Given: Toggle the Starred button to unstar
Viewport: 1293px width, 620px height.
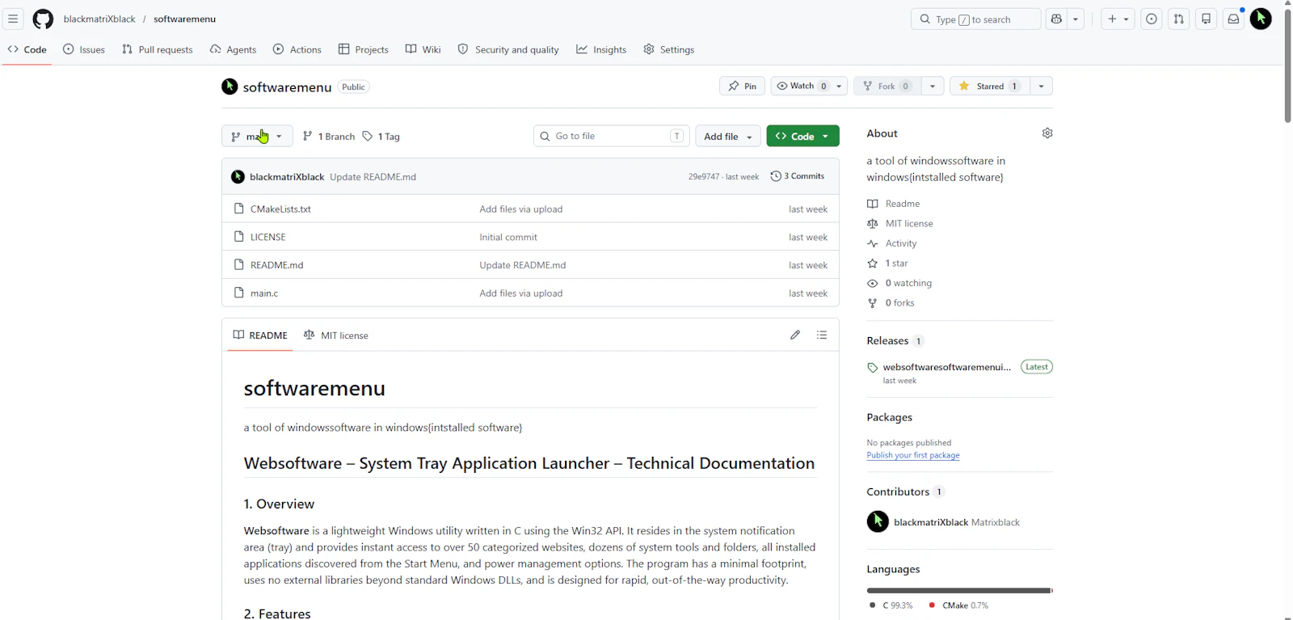Looking at the screenshot, I should coord(989,86).
